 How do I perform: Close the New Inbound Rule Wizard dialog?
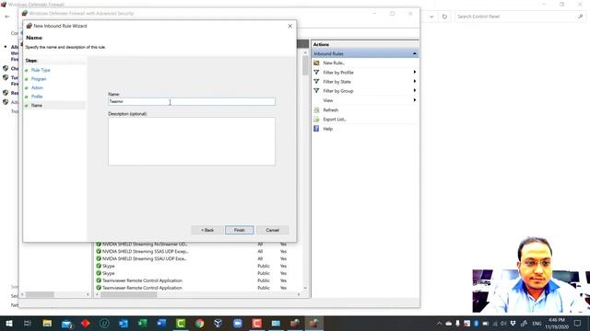tap(289, 26)
